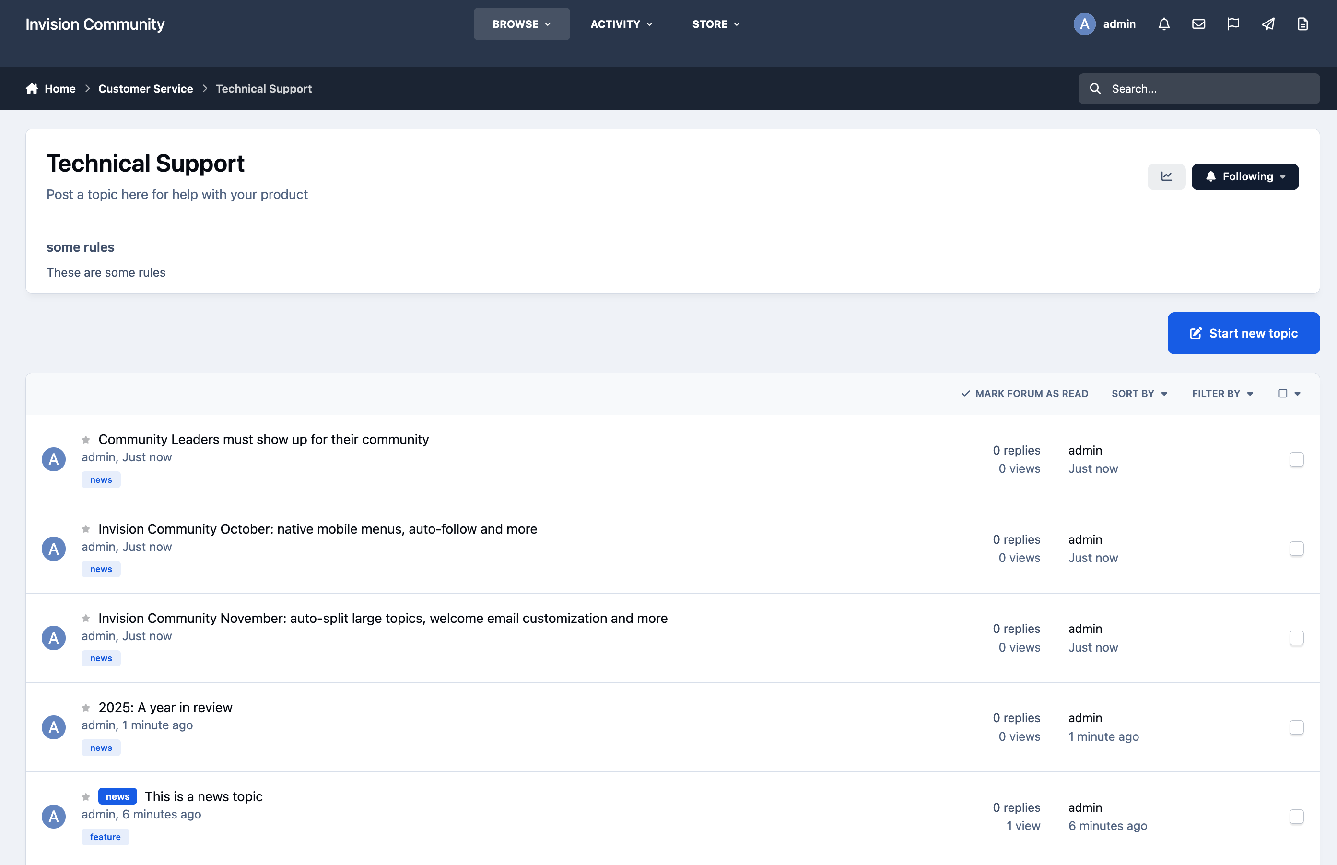
Task: Open the forum statistics chart icon
Action: [x=1166, y=176]
